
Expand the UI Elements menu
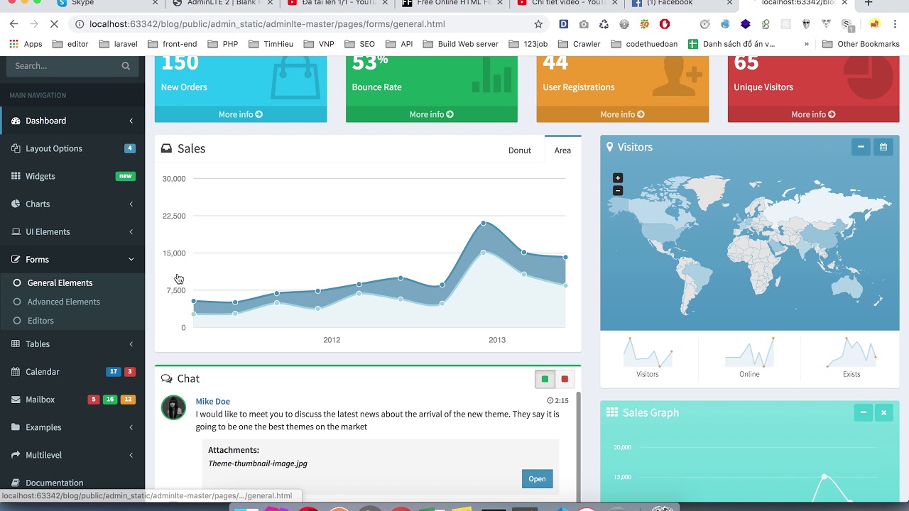coord(72,231)
